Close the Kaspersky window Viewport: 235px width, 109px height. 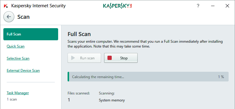[x=227, y=6]
